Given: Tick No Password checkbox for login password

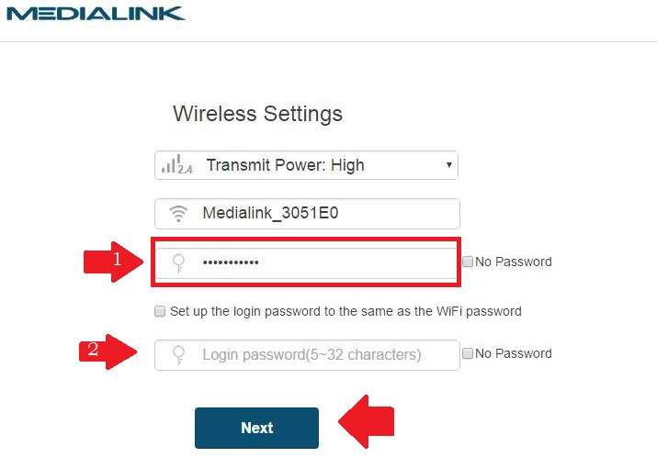Looking at the screenshot, I should click(468, 353).
